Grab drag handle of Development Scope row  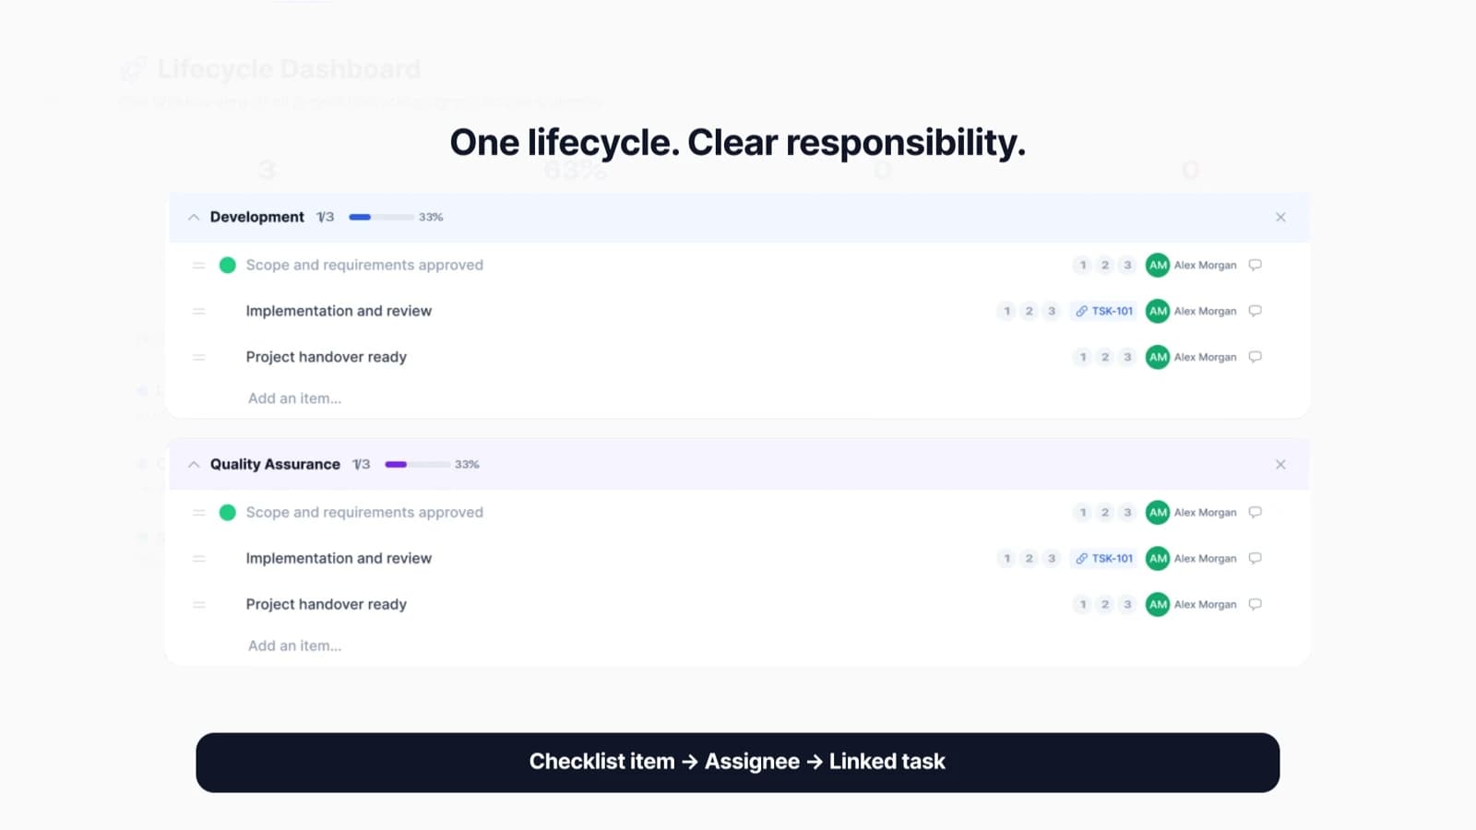click(198, 266)
